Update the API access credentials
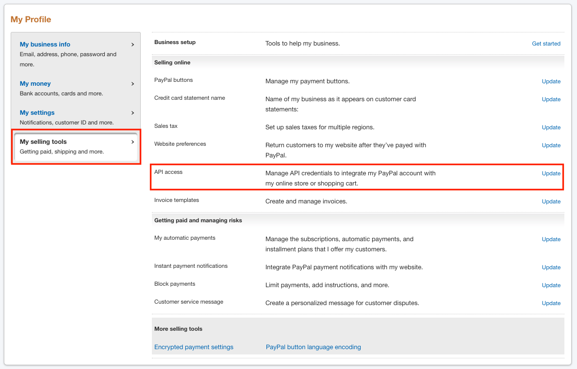577x369 pixels. coord(551,174)
